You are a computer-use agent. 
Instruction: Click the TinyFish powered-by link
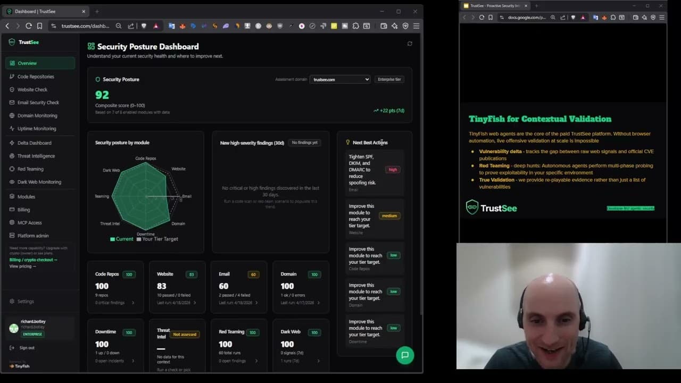click(19, 366)
